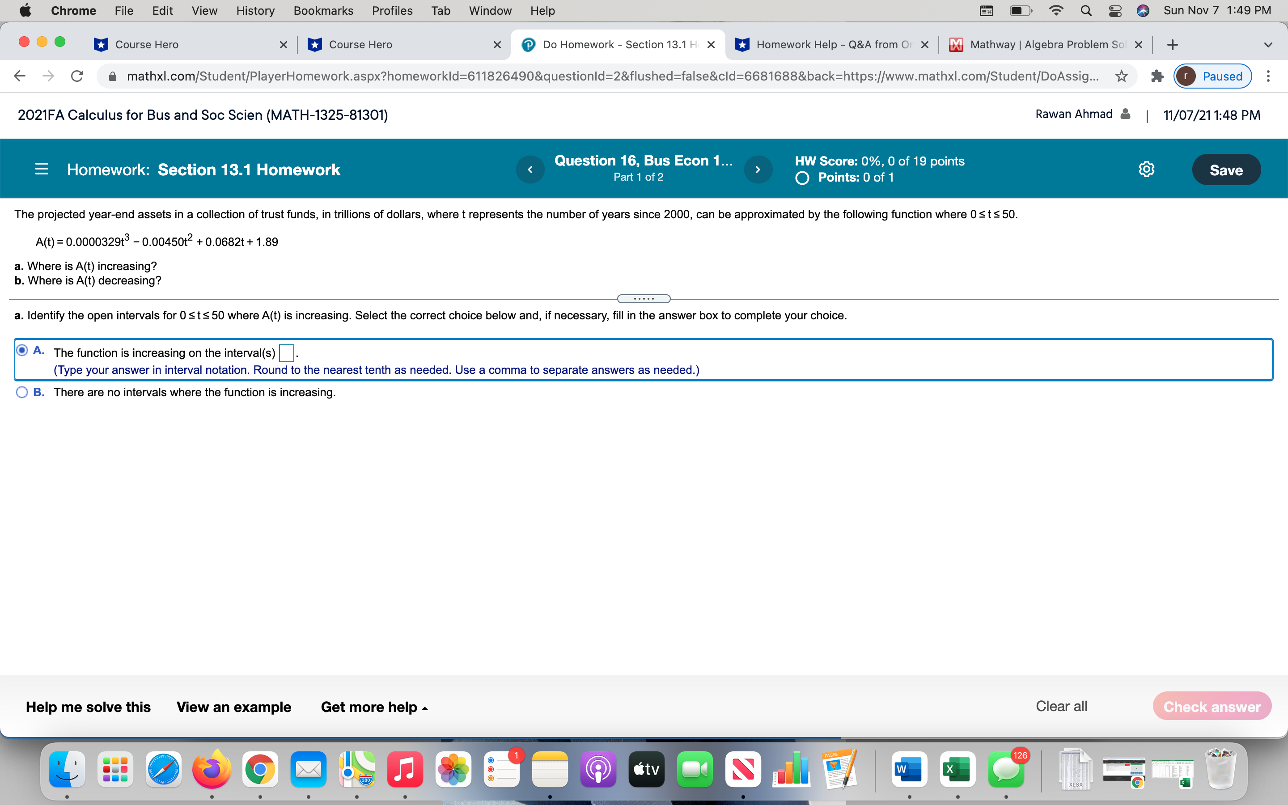Screen dimensions: 1288x805
Task: Bookmark the page with the address bar star
Action: tap(1121, 76)
